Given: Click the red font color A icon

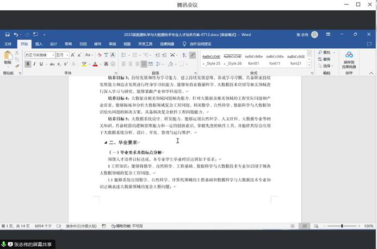Looking at the screenshot, I should tap(95, 64).
